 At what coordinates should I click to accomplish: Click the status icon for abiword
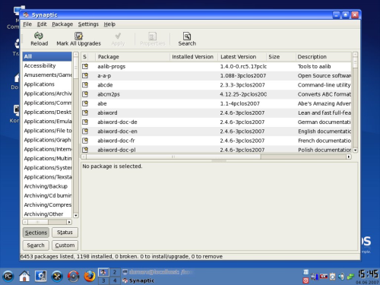(x=85, y=112)
